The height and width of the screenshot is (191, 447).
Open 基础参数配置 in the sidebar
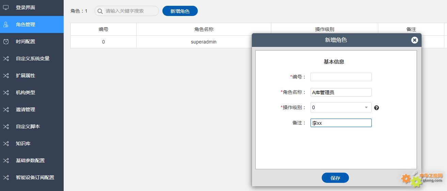(32, 160)
